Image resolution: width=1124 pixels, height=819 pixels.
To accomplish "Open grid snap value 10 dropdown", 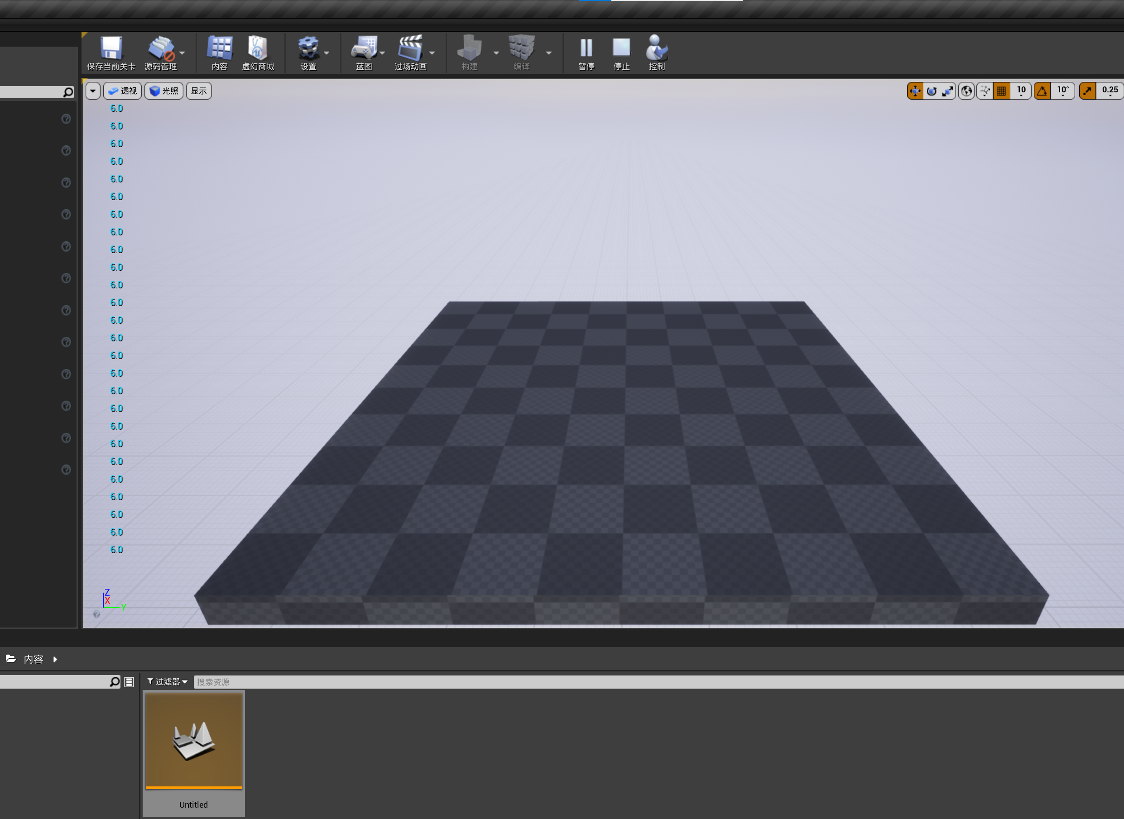I will tap(1021, 91).
